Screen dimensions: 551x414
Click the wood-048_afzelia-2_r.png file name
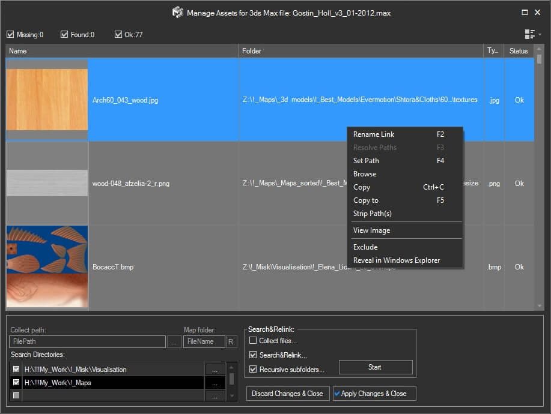click(131, 184)
